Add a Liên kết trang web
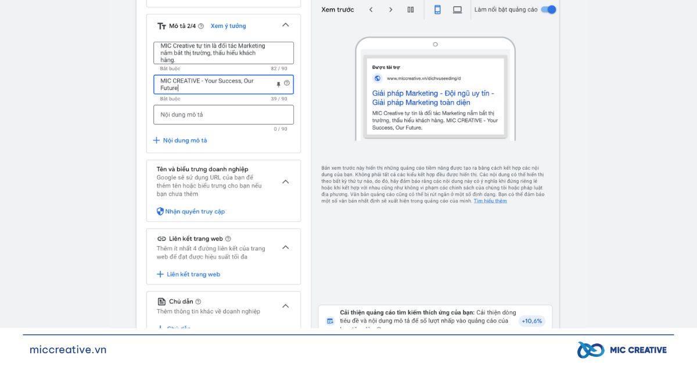The width and height of the screenshot is (697, 366). click(x=189, y=274)
